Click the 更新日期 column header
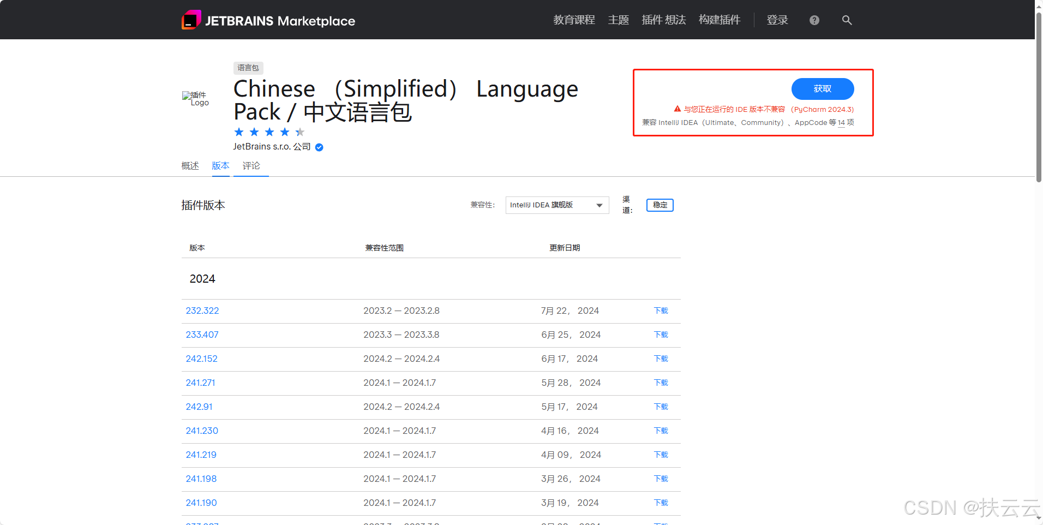This screenshot has width=1043, height=525. coord(565,248)
